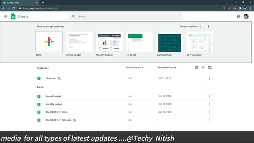Screen dimensions: 254x143
Task: Open the AZ sort options
Action: click(x=203, y=68)
